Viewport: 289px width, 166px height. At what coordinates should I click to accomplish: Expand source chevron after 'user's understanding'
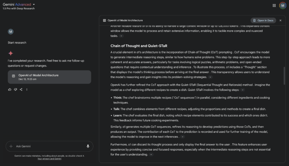151,154
